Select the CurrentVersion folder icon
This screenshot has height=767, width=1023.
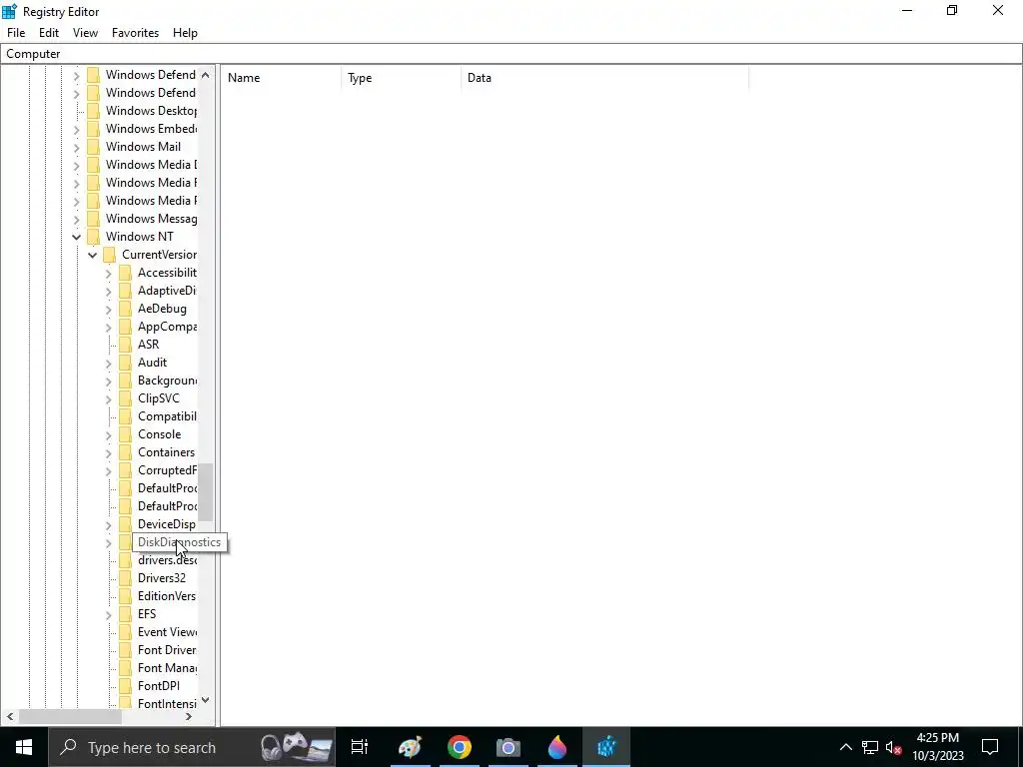click(x=110, y=255)
